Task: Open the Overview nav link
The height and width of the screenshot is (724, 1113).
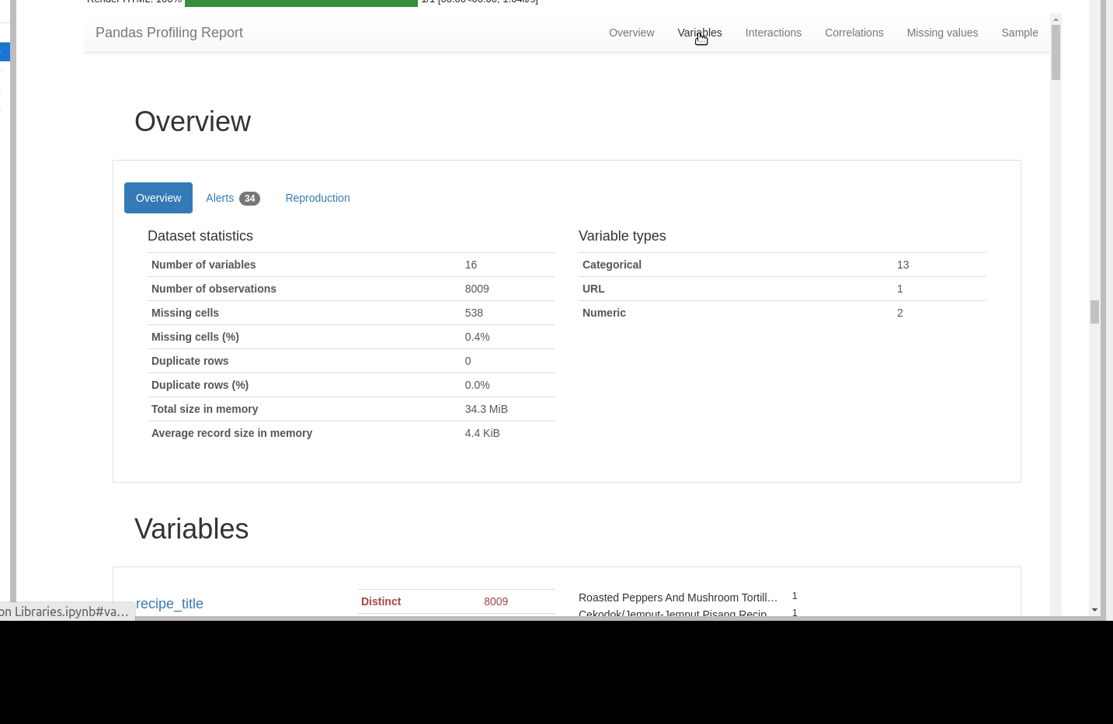Action: (x=631, y=33)
